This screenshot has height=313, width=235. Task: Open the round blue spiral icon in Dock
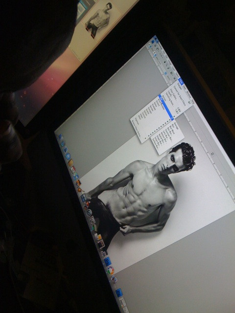[x=90, y=213]
